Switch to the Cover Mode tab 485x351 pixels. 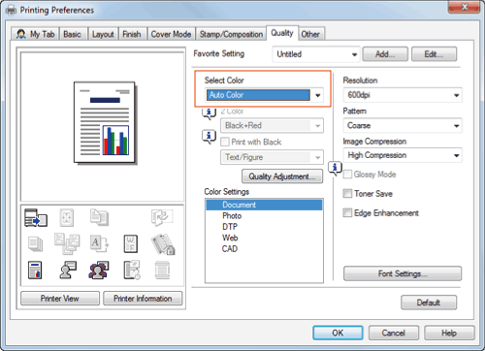(x=171, y=34)
